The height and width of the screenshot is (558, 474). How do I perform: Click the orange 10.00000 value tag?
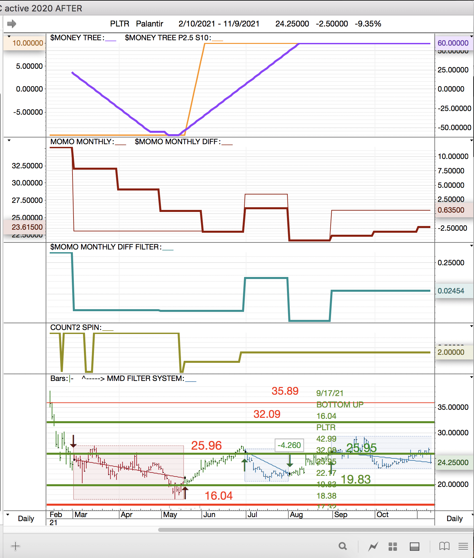[25, 43]
